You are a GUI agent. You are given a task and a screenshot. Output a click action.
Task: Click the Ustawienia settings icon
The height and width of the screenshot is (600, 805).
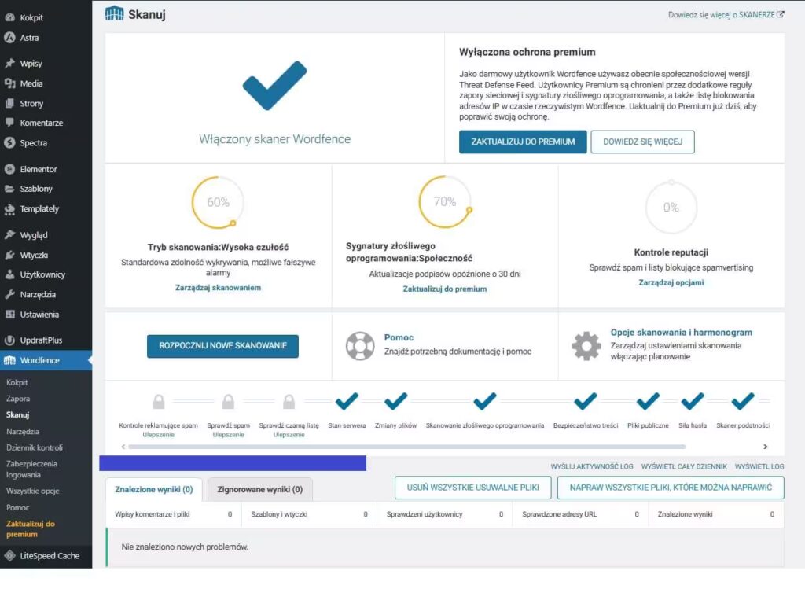[x=9, y=315]
